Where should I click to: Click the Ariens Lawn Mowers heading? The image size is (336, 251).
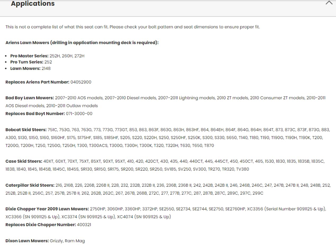pos(82,43)
